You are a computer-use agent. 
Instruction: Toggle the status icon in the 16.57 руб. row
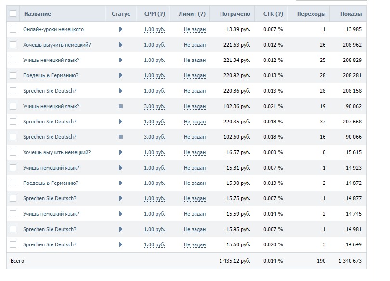click(120, 152)
